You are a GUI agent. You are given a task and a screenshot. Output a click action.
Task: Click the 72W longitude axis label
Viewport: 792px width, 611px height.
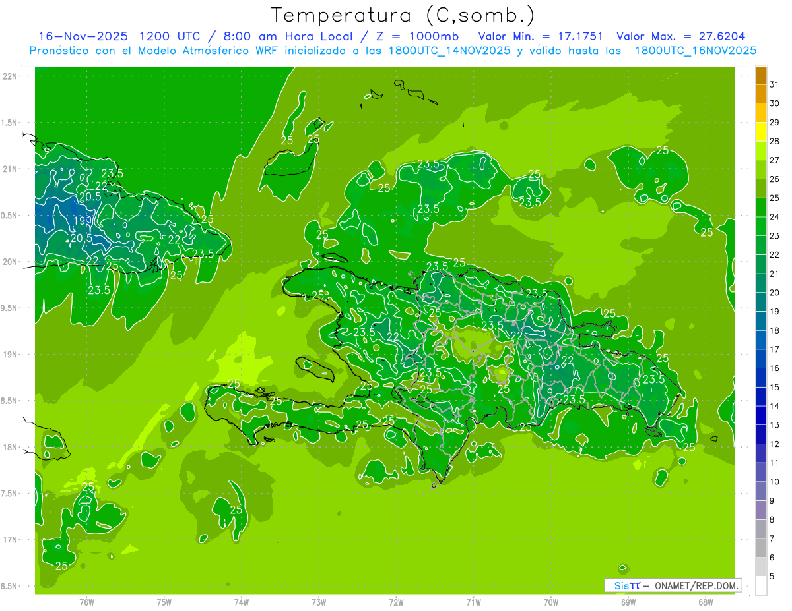click(x=396, y=602)
